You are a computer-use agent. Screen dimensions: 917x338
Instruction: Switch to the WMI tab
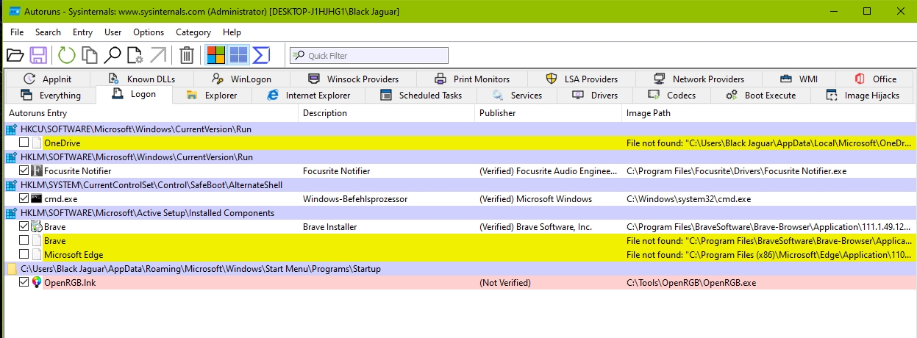tap(799, 79)
